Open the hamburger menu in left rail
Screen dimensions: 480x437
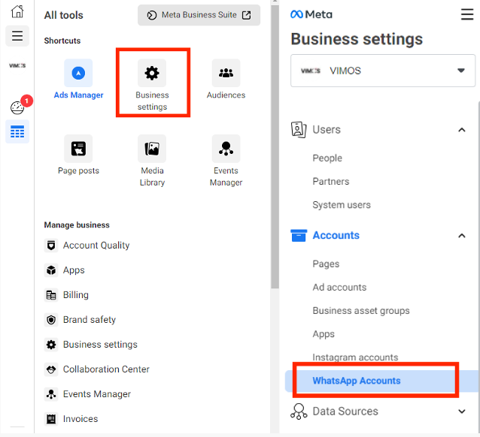coord(17,36)
